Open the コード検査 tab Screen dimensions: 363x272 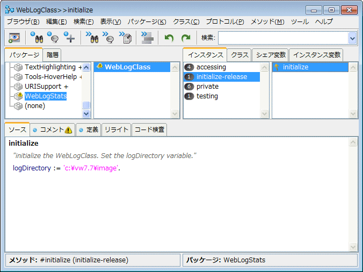pyautogui.click(x=149, y=130)
